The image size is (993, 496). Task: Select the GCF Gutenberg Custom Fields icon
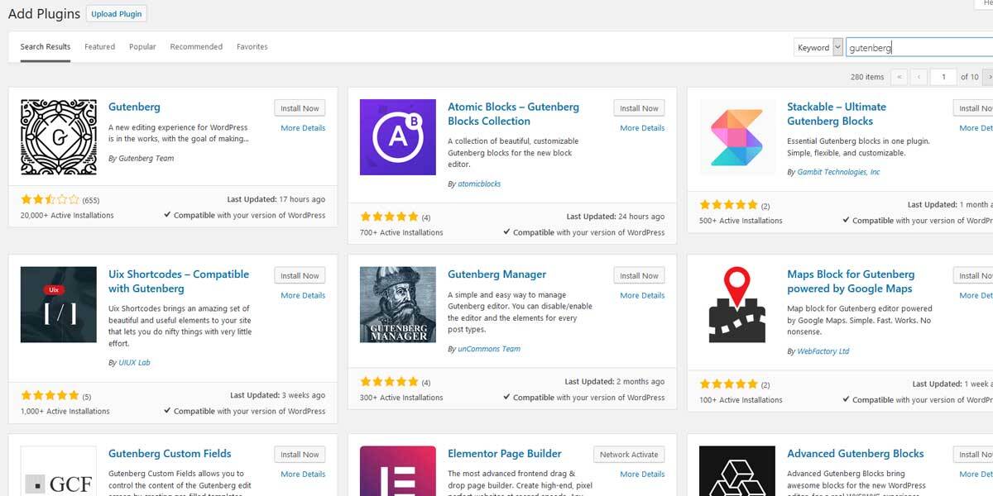pos(59,471)
